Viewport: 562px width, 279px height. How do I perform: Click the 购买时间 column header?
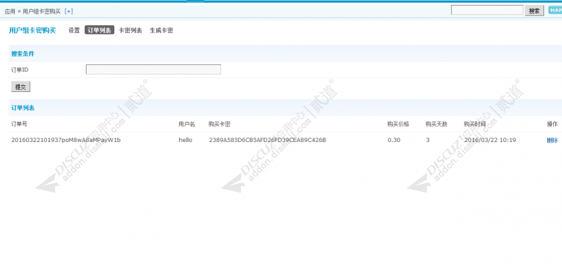tap(475, 124)
